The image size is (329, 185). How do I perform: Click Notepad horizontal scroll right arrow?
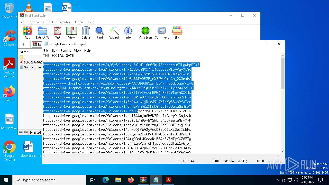pyautogui.click(x=278, y=155)
